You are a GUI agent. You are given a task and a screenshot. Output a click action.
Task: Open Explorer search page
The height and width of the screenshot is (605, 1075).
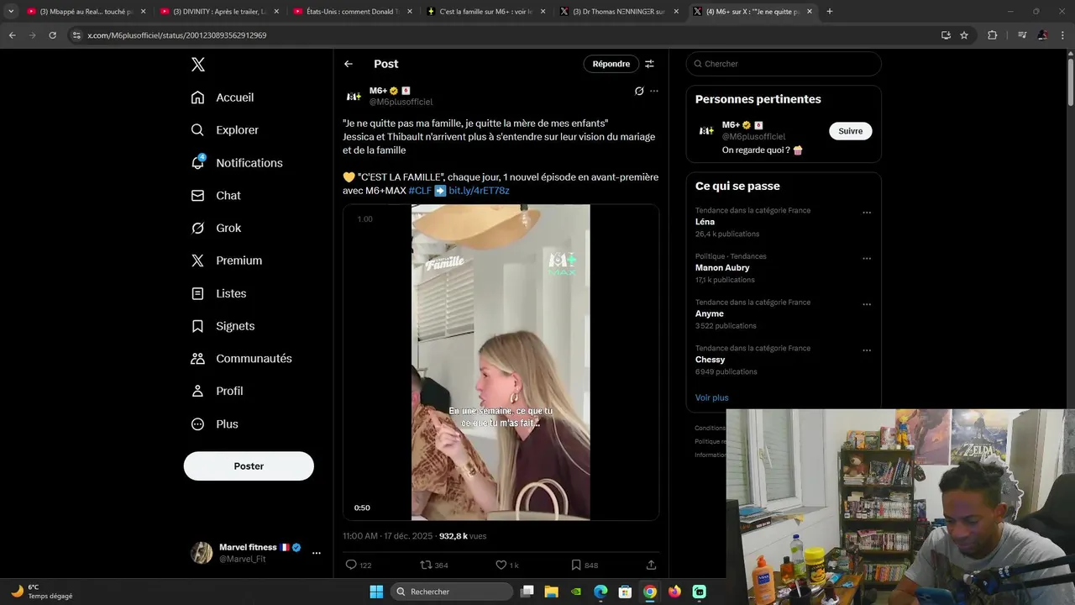[224, 130]
